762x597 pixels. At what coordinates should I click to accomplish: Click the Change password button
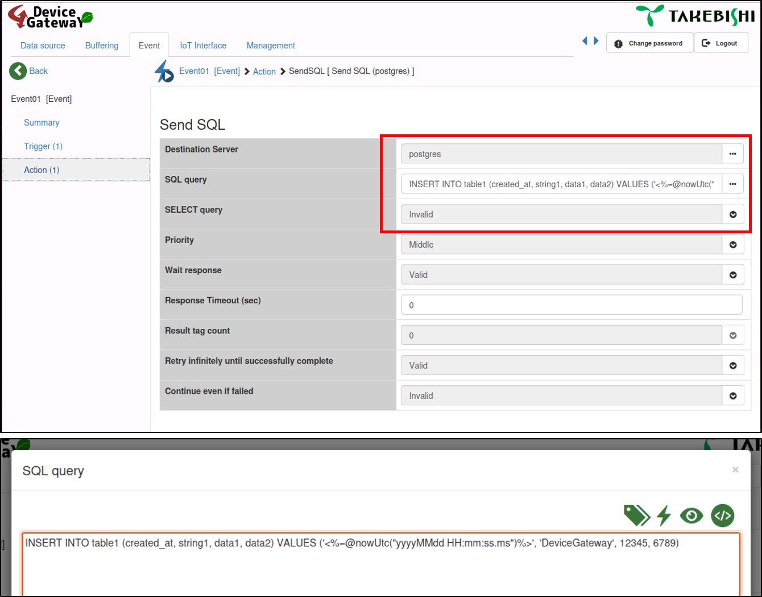[649, 43]
